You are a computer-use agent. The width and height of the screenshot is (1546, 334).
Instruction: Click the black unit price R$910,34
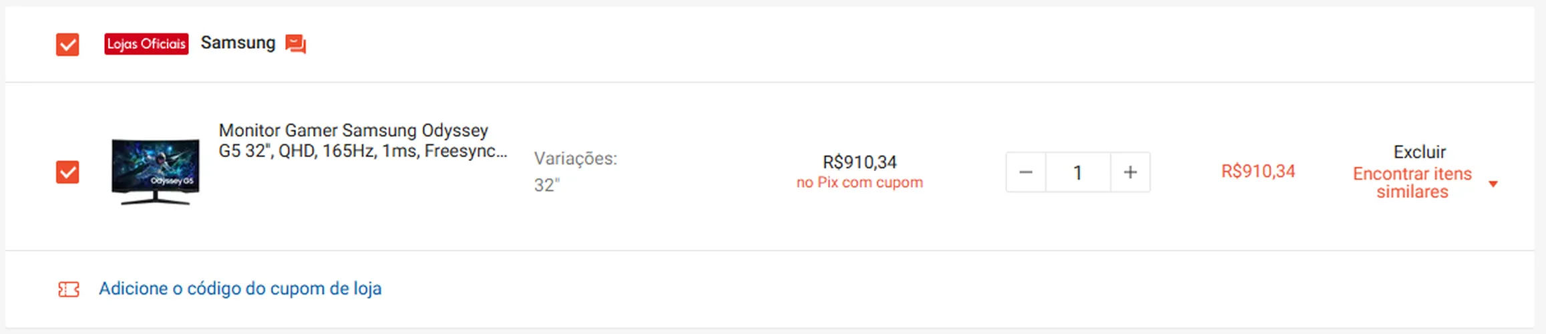click(x=859, y=162)
